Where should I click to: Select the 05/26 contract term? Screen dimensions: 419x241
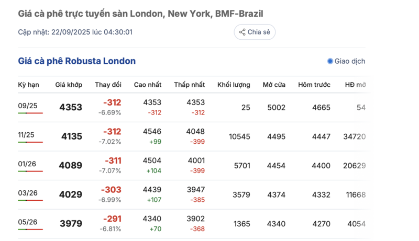point(27,222)
